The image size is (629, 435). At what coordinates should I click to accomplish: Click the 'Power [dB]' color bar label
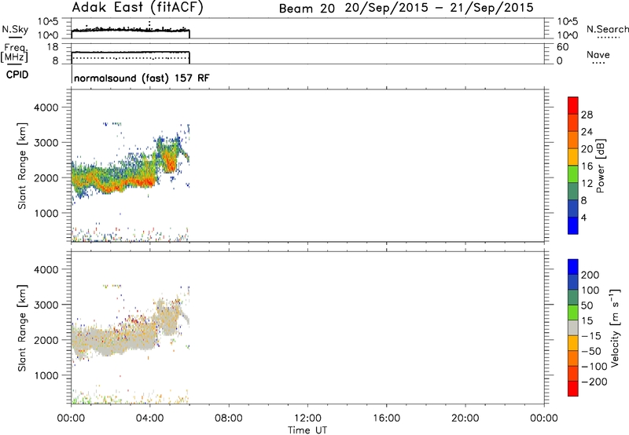pos(600,166)
